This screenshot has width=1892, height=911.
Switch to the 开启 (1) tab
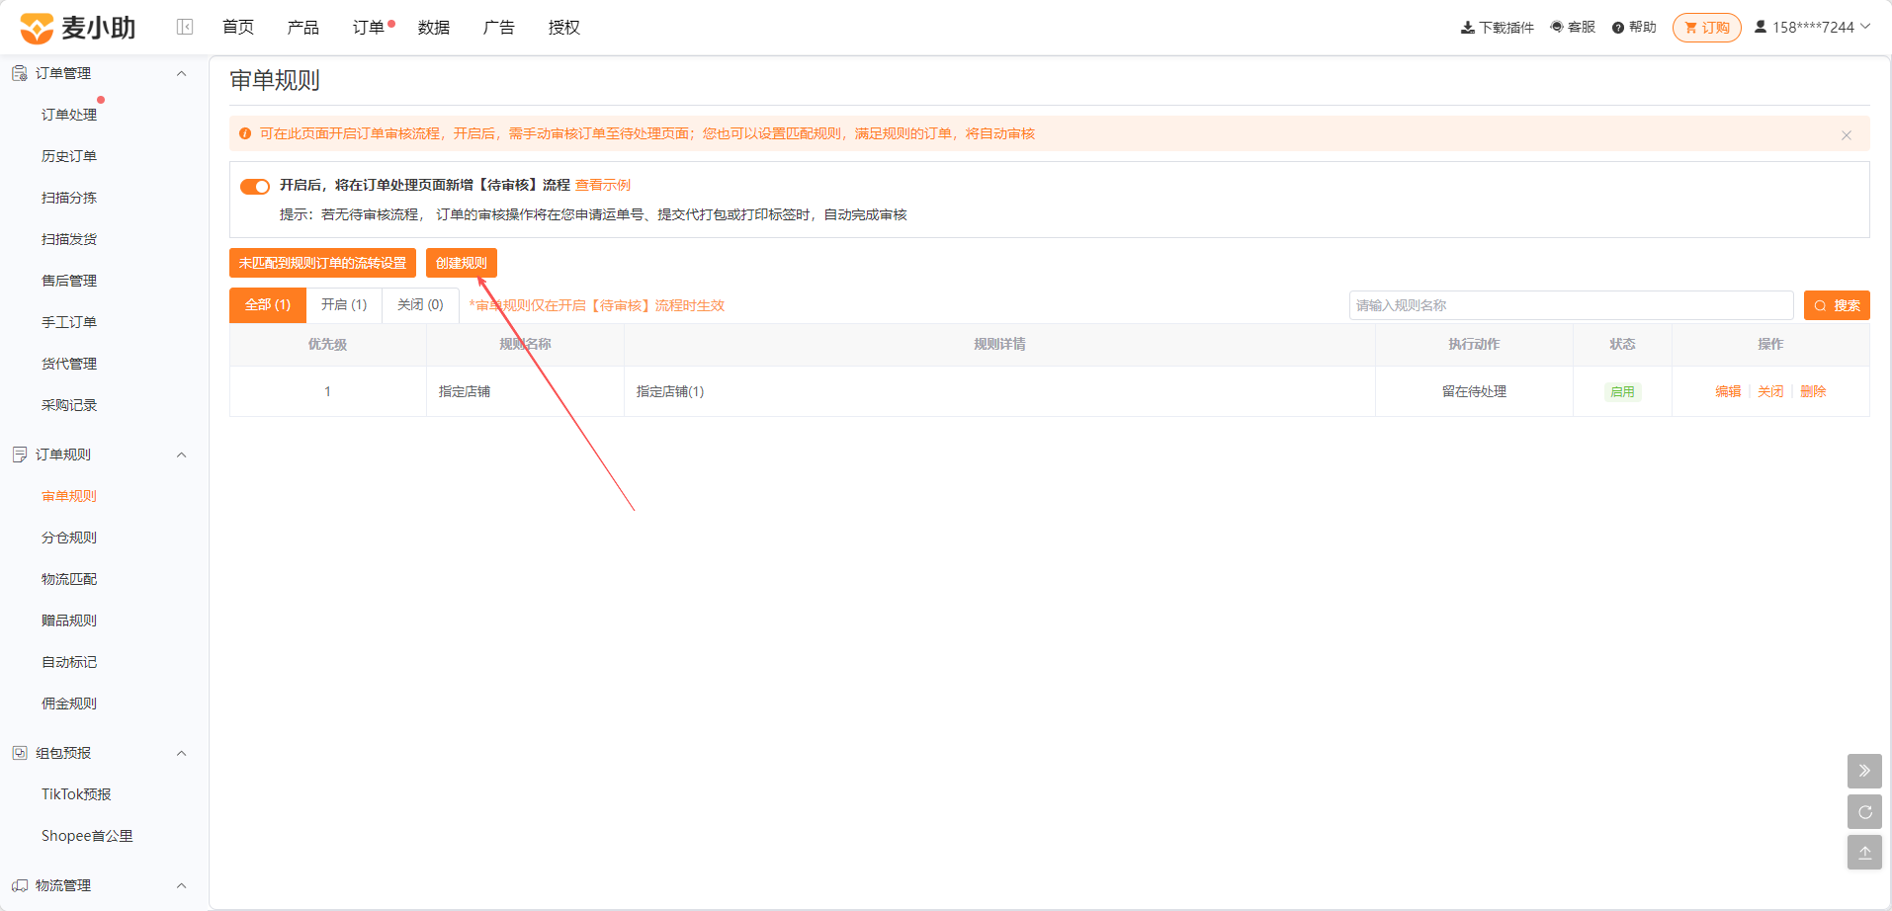click(344, 305)
